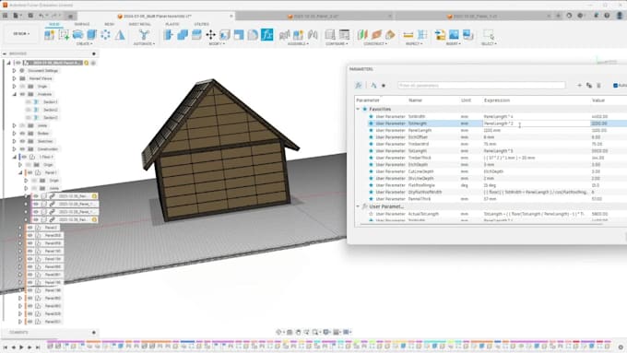Open the Select tool
The image size is (627, 353).
pyautogui.click(x=489, y=34)
